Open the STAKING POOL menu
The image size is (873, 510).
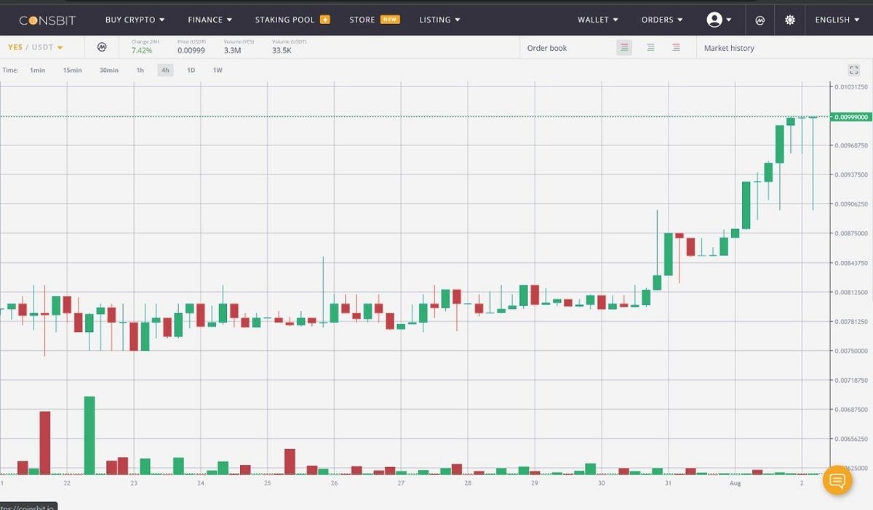point(285,20)
